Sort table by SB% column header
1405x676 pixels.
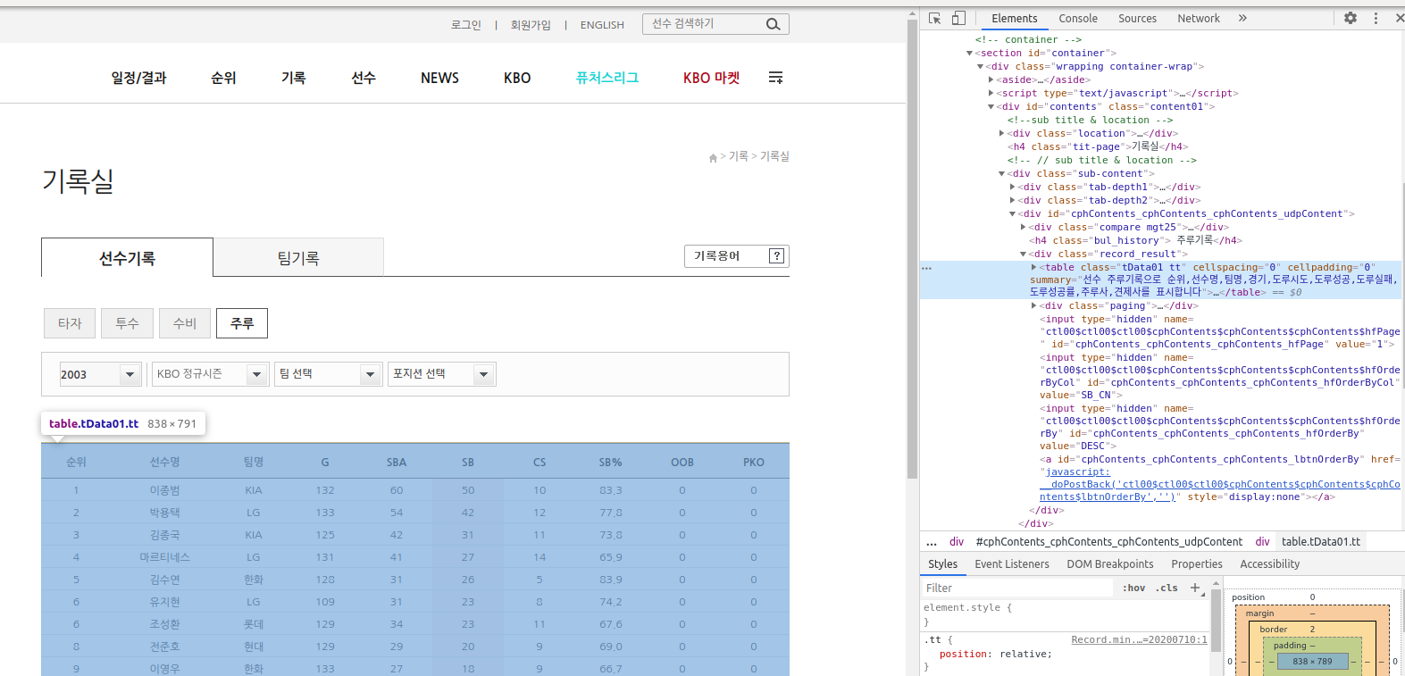[610, 463]
